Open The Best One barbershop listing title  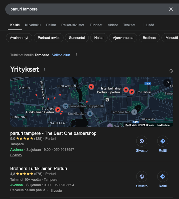[53, 133]
